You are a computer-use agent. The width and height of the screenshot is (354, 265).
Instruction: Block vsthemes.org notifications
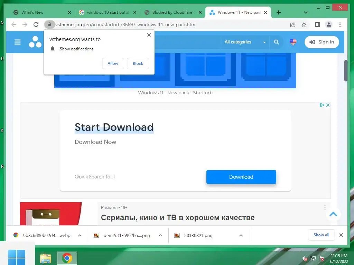click(138, 63)
